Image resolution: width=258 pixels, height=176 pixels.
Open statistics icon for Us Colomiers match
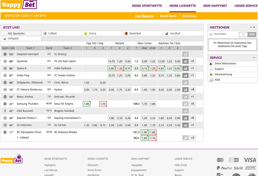(x=185, y=125)
